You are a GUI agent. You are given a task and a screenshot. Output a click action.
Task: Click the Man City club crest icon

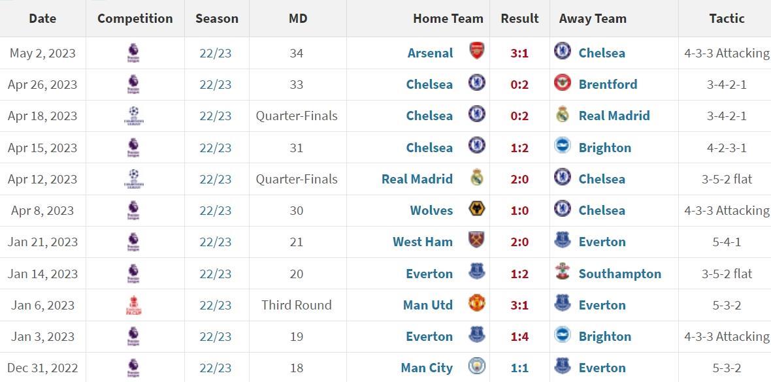pos(477,366)
